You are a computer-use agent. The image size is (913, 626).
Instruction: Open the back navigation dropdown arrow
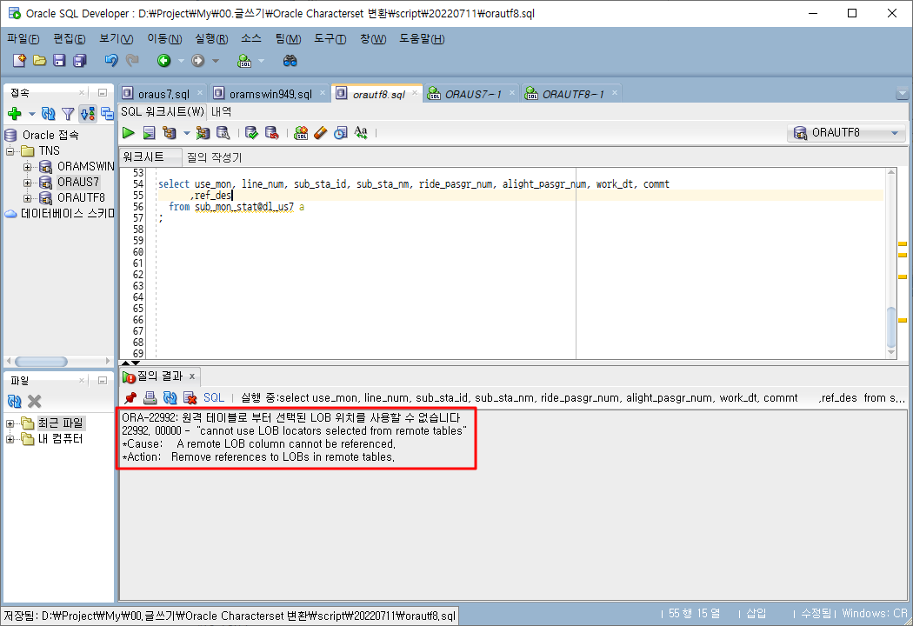(x=181, y=61)
